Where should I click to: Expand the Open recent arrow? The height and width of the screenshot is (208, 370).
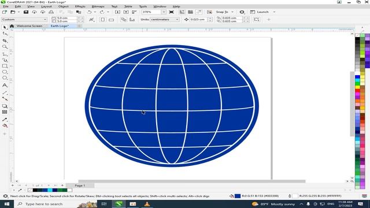click(x=19, y=12)
